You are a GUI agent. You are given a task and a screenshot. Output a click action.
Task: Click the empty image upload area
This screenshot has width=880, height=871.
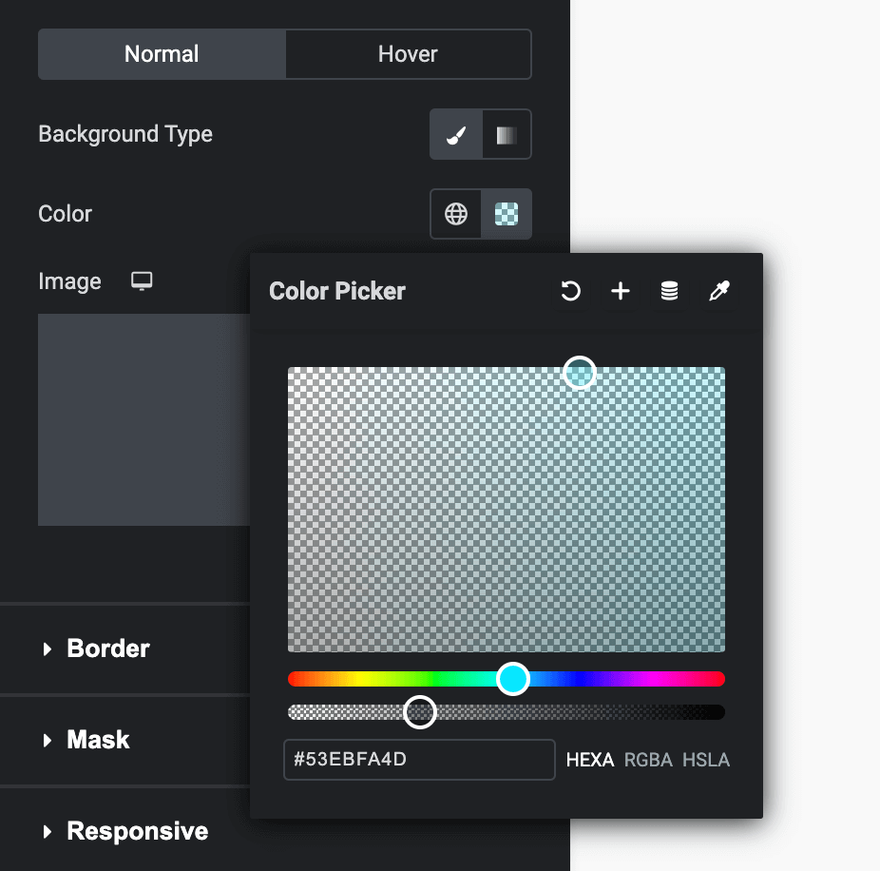tap(141, 419)
